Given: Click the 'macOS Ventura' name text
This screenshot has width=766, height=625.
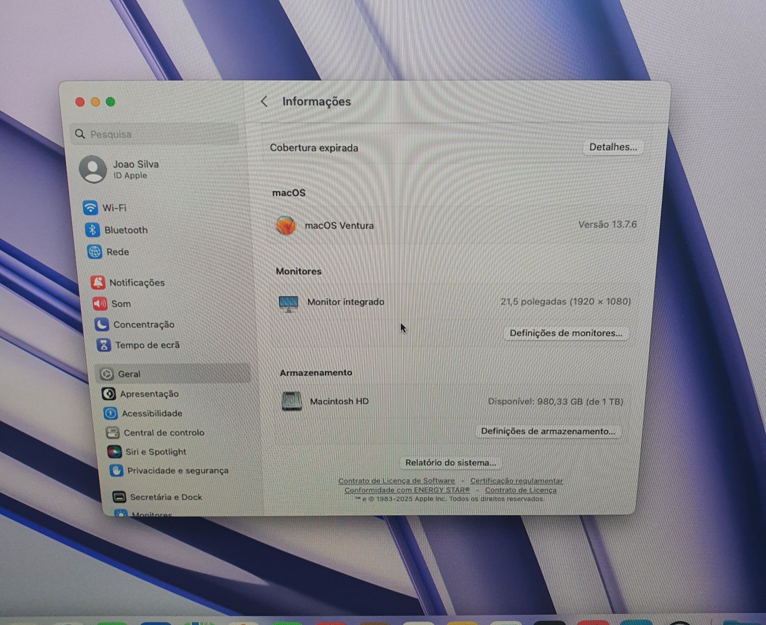Looking at the screenshot, I should click(x=339, y=225).
